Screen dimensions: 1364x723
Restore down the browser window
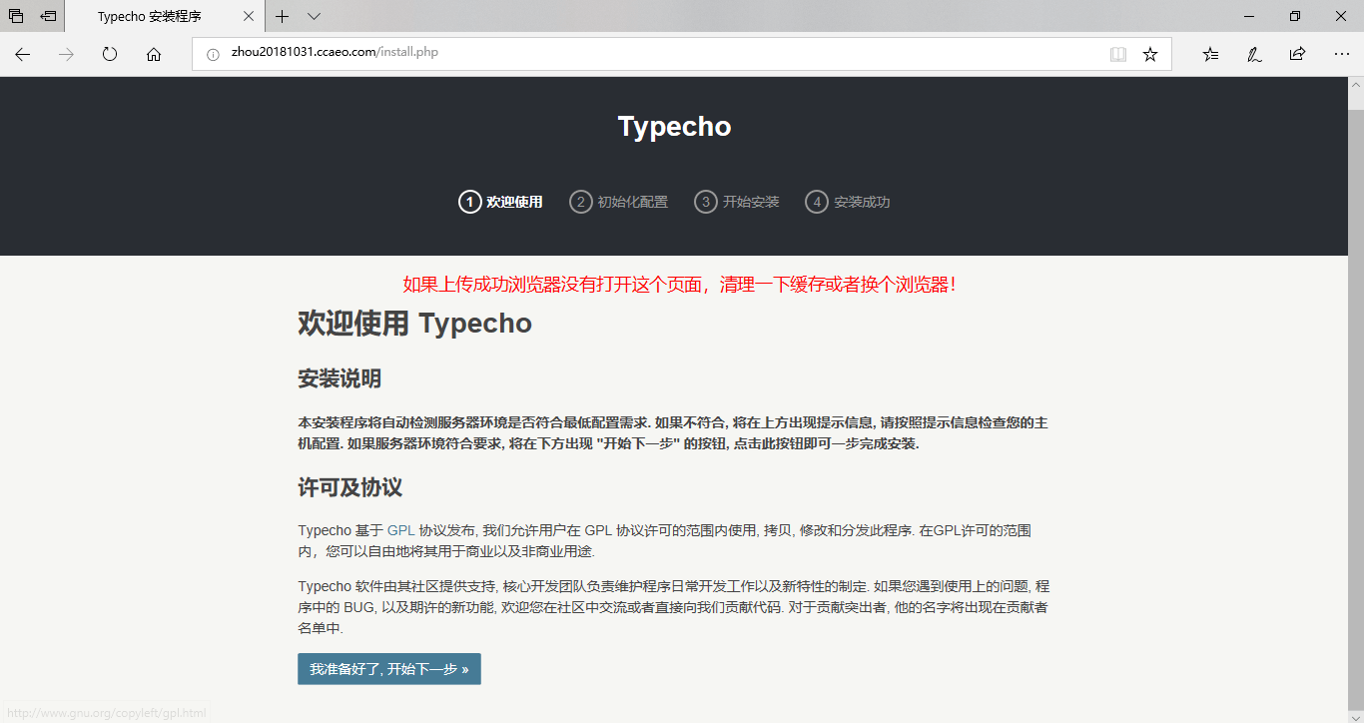coord(1295,16)
